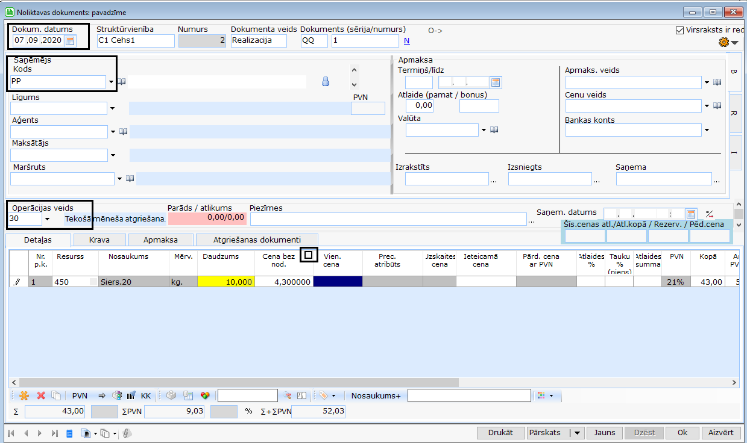The image size is (747, 443).
Task: Switch to the Atgriešanas dokumenti tab
Action: 257,240
